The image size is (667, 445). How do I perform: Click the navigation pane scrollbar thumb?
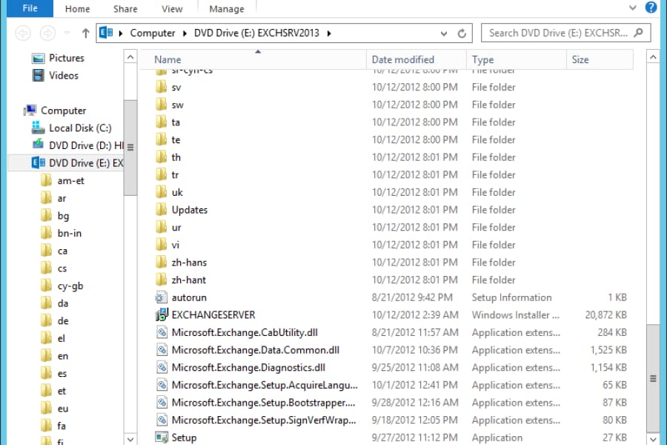130,148
